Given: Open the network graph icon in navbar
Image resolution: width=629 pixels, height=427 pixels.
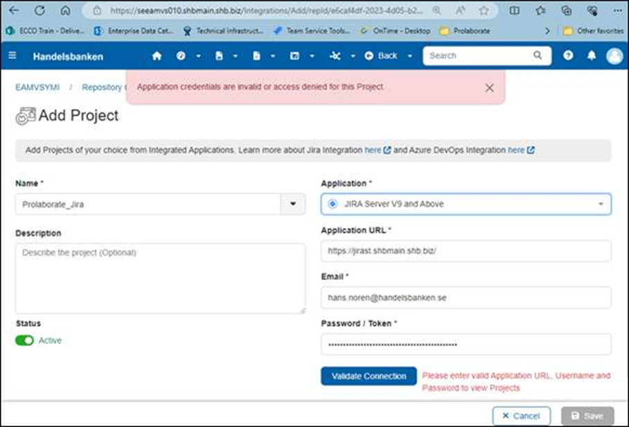Looking at the screenshot, I should coord(335,55).
